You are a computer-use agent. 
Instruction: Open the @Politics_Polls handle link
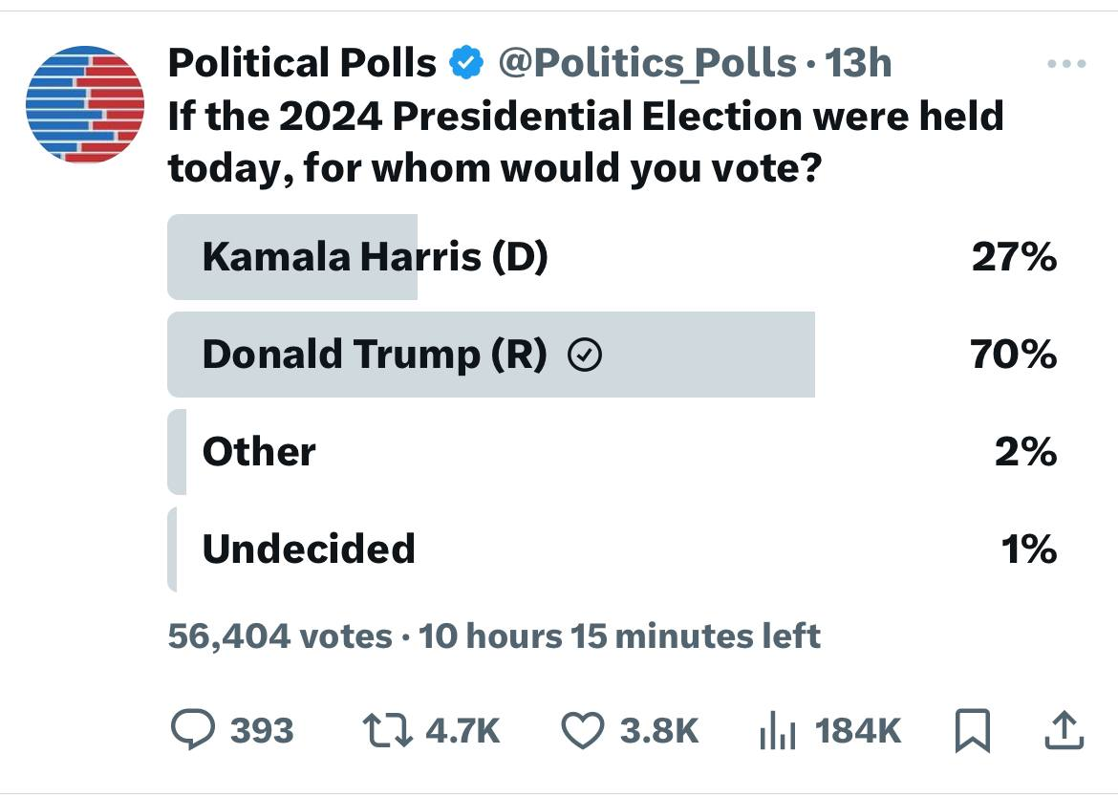648,64
